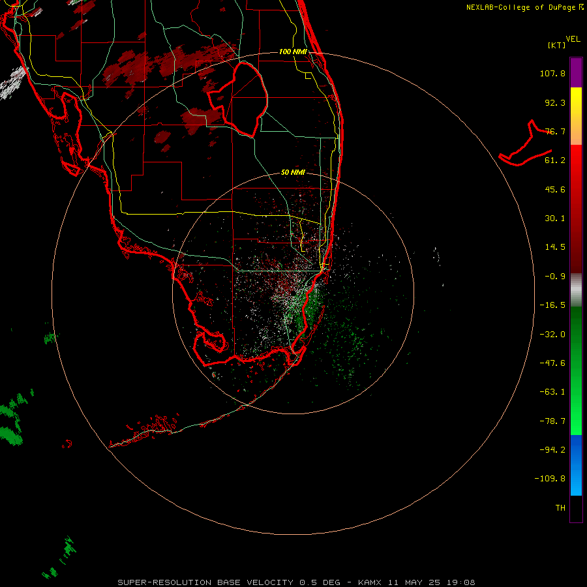
Task: Click the -78.7 velocity scale value
Action: [552, 421]
